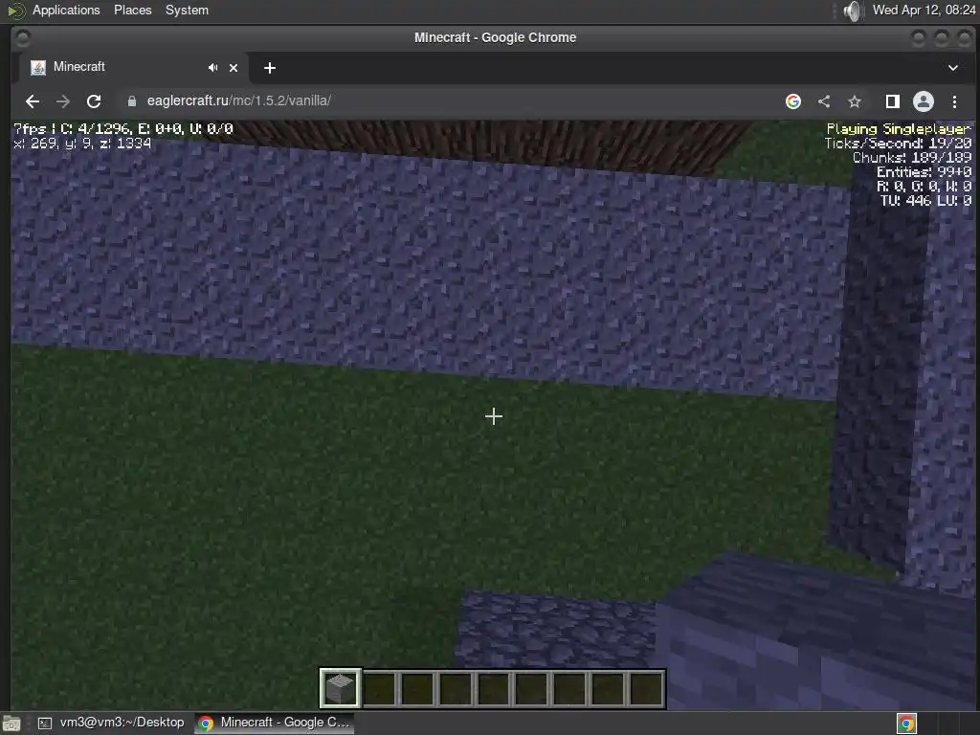980x735 pixels.
Task: Close the Minecraft tab
Action: pyautogui.click(x=234, y=68)
